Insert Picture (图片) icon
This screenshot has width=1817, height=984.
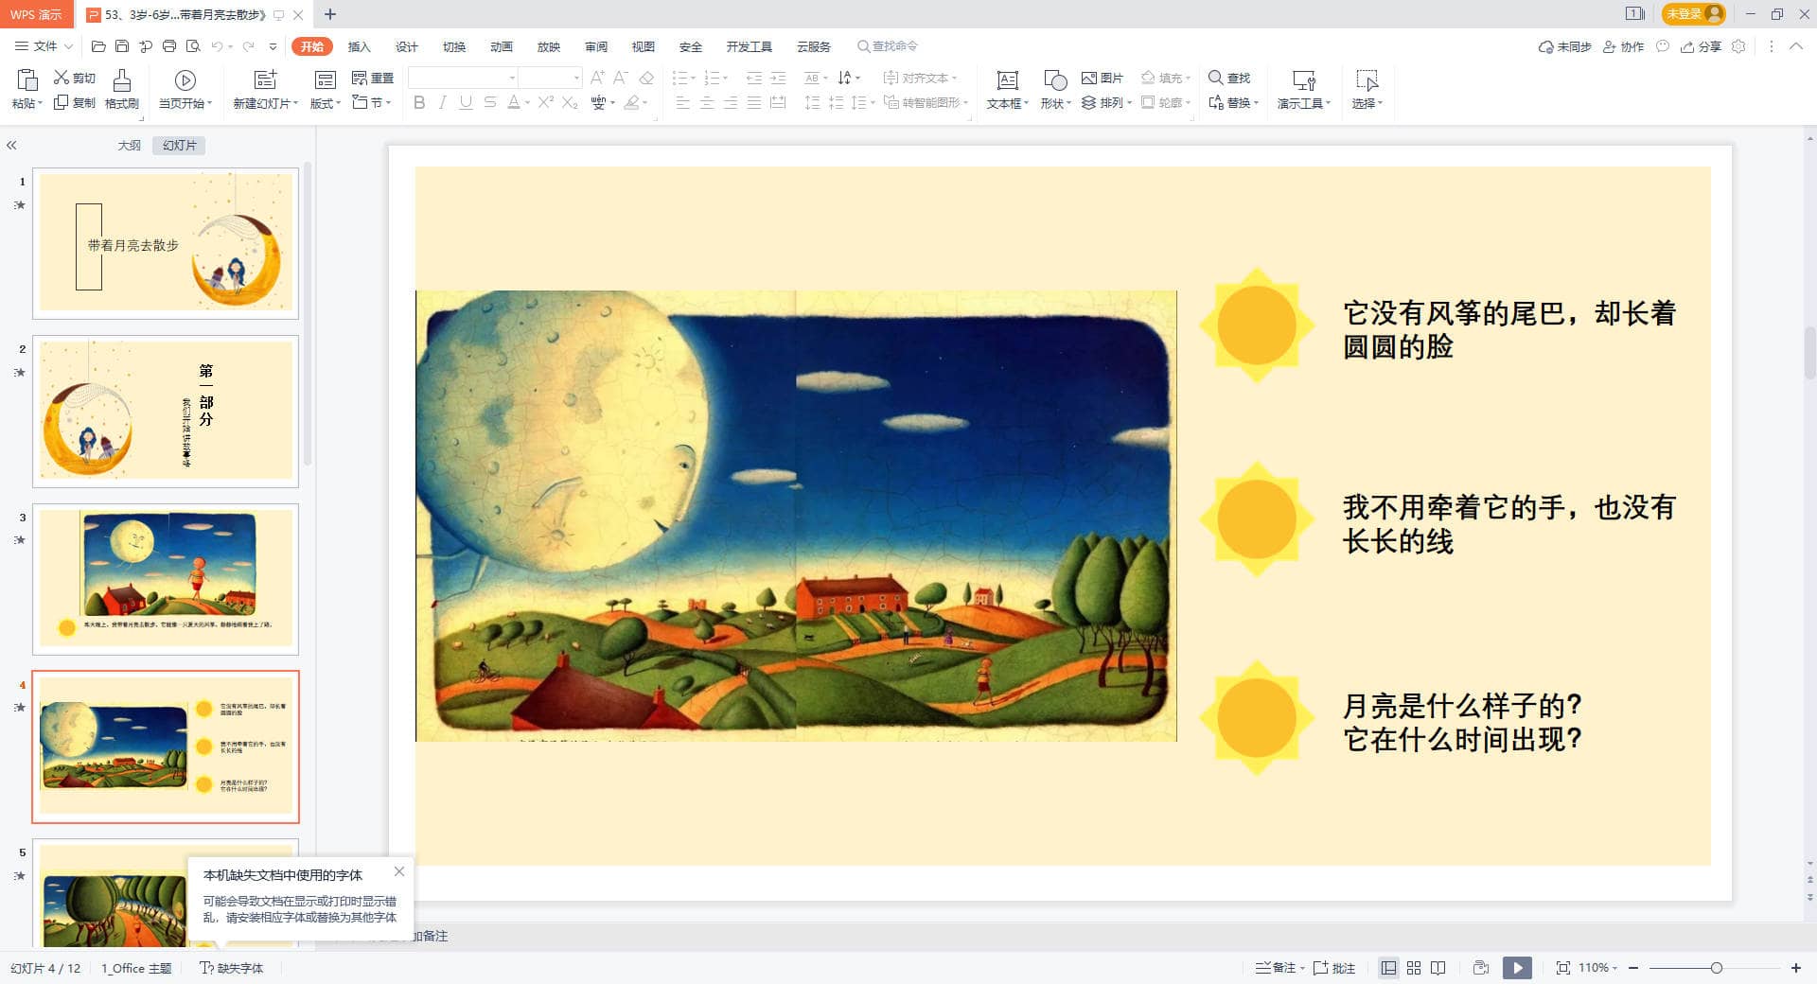tap(1089, 78)
